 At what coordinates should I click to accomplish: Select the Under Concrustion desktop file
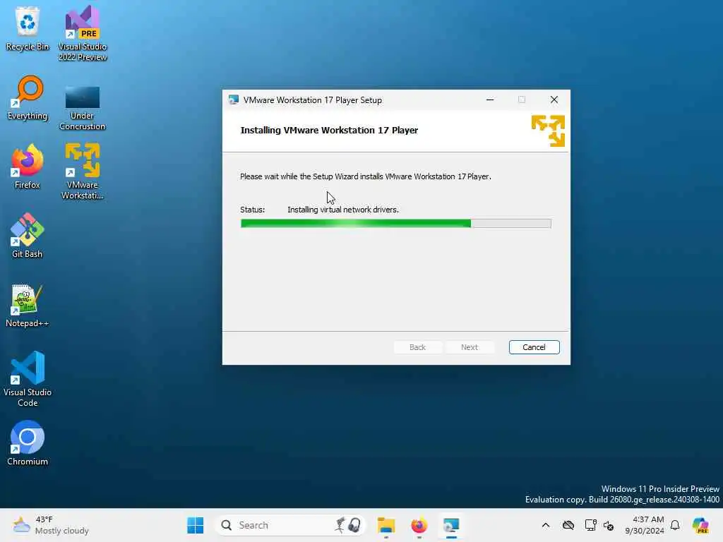coord(83,108)
